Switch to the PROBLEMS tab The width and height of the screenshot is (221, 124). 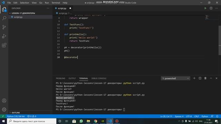(60, 78)
